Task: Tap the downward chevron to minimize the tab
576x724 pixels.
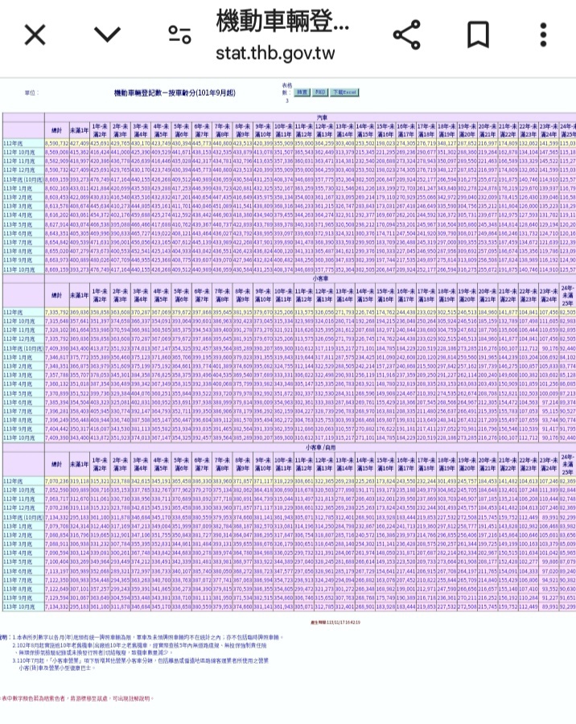Action: click(x=107, y=34)
